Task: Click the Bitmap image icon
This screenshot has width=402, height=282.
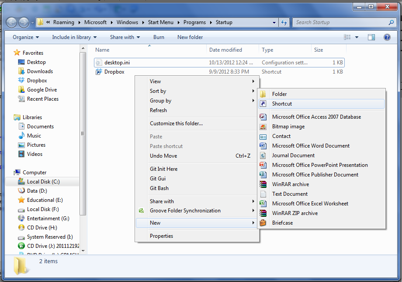Action: pos(263,127)
